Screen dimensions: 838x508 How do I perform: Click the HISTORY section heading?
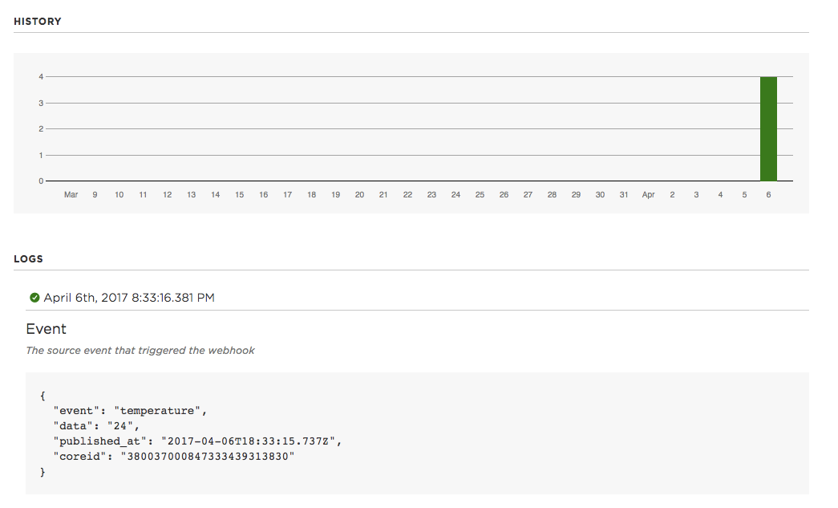coord(38,22)
